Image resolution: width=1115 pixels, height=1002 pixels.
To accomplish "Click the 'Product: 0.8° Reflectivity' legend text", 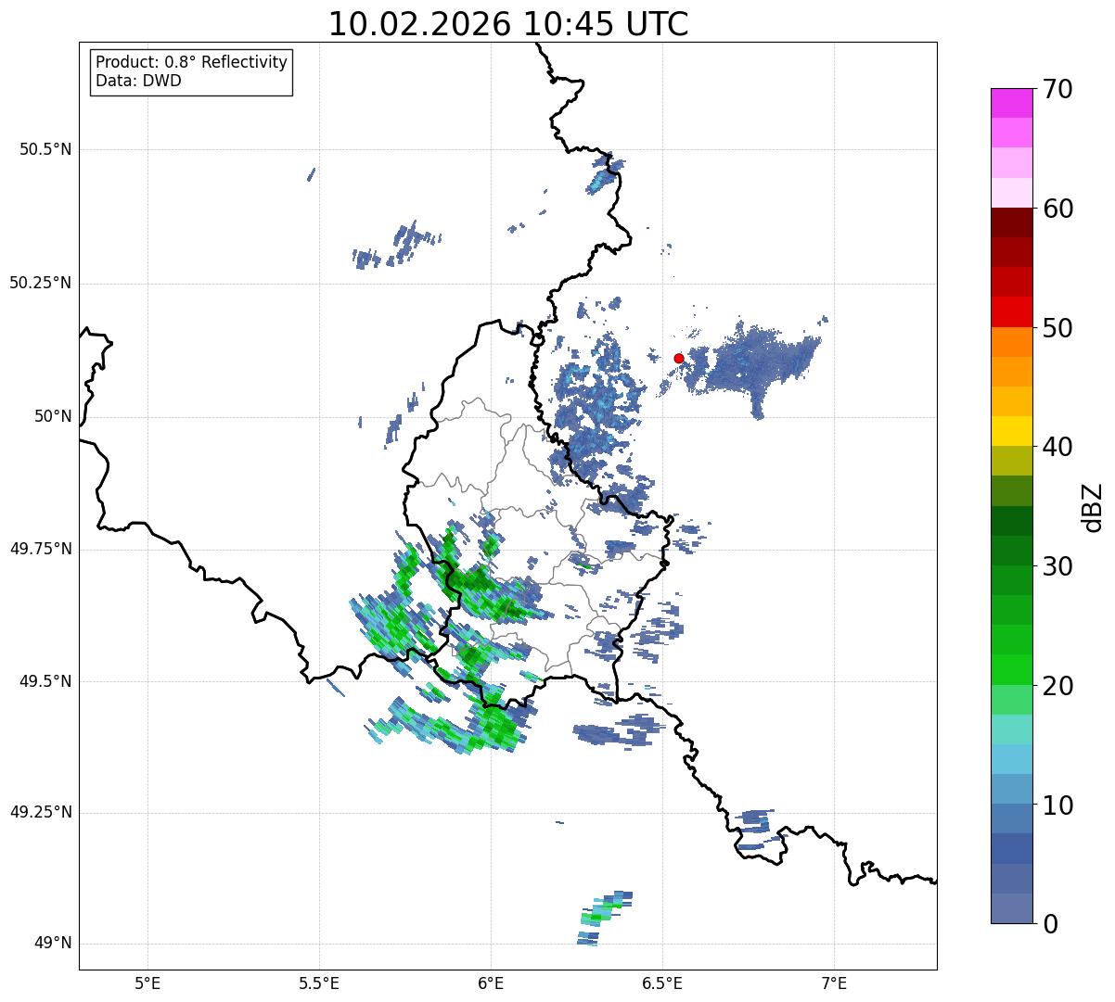I will click(x=192, y=62).
